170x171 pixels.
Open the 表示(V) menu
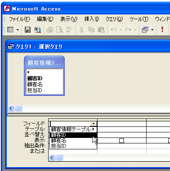(x=69, y=19)
